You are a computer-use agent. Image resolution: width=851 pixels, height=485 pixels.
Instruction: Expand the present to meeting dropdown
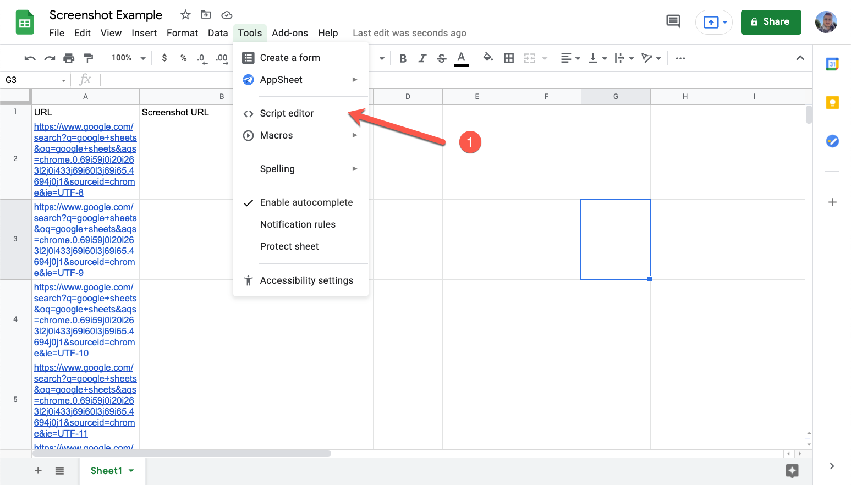point(725,22)
